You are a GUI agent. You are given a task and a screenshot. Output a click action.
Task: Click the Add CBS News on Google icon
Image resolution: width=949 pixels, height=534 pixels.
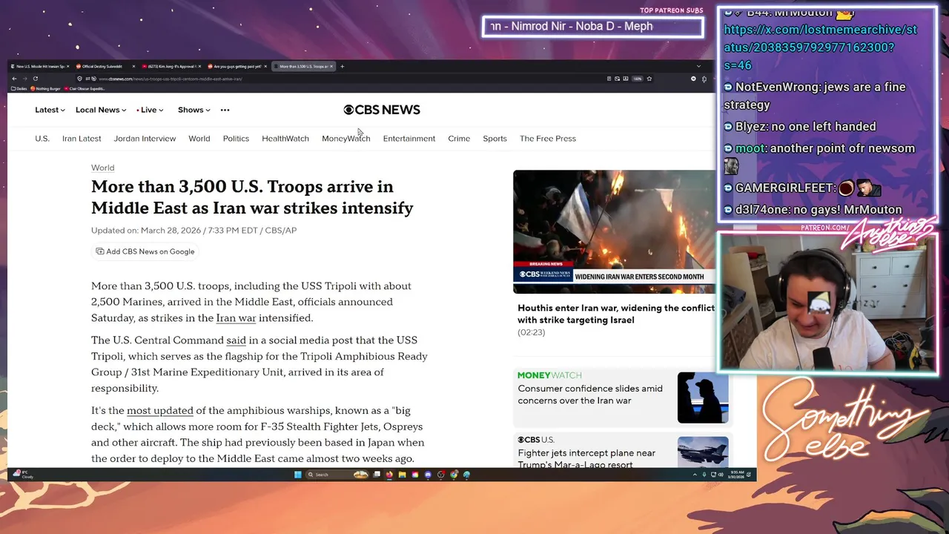coord(100,251)
